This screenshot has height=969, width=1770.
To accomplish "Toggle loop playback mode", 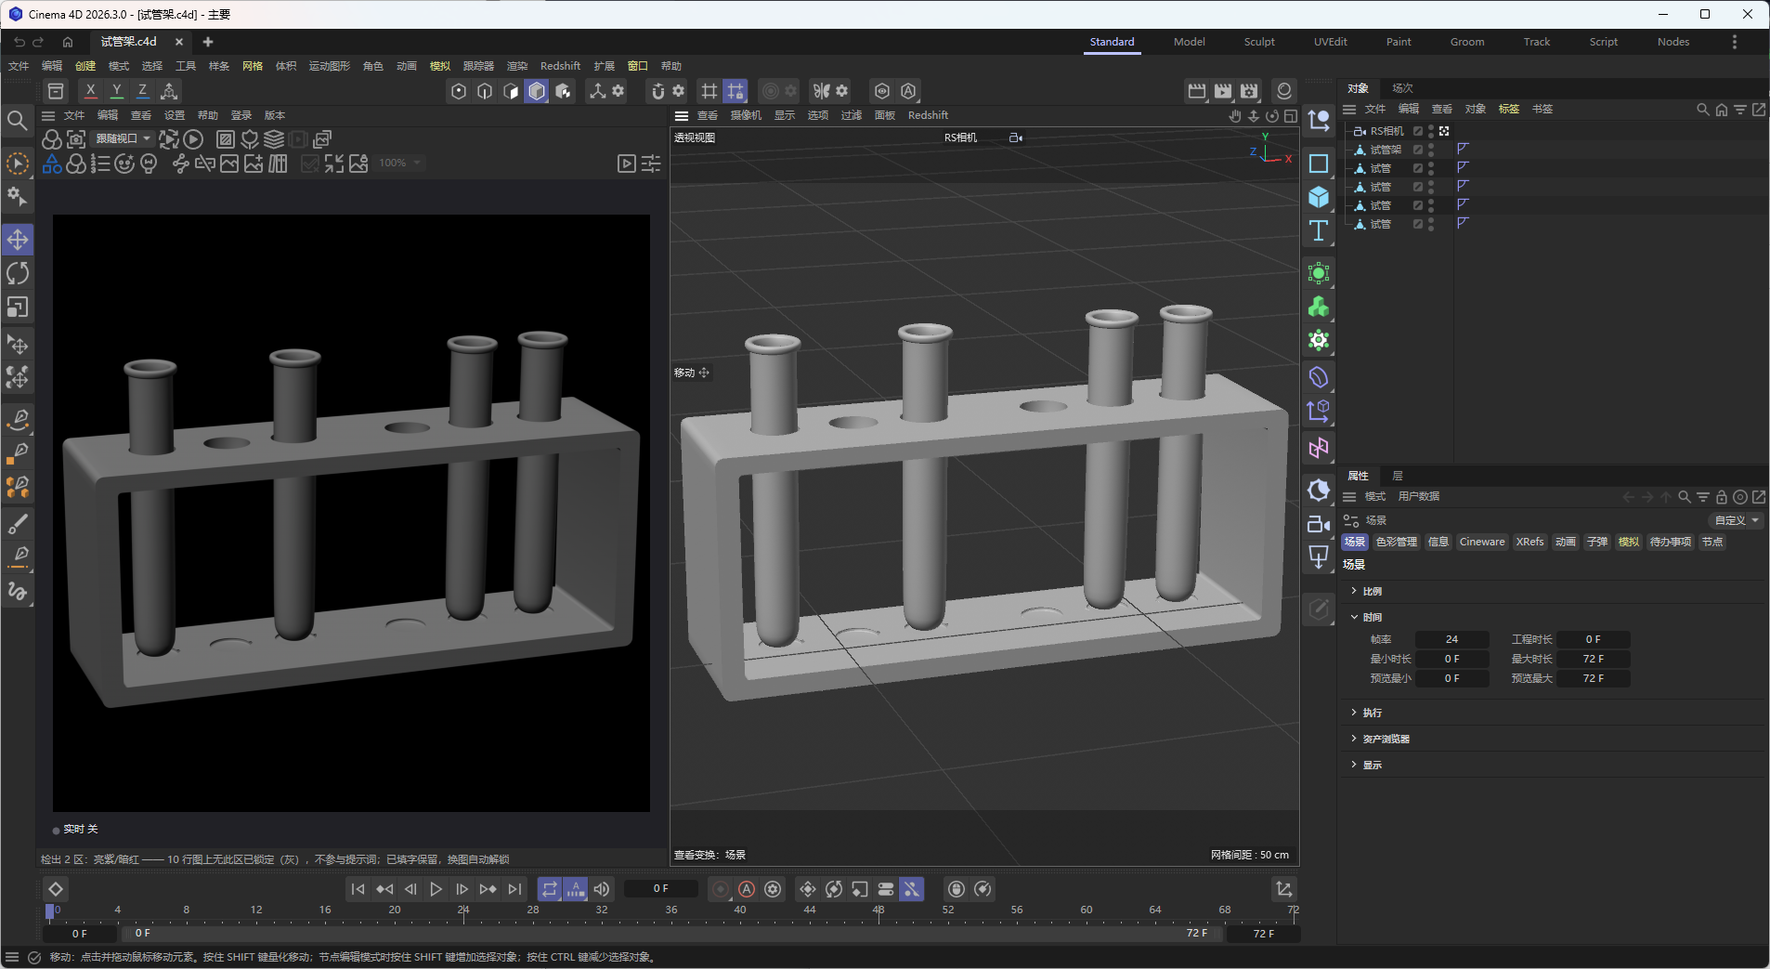I will [x=550, y=889].
